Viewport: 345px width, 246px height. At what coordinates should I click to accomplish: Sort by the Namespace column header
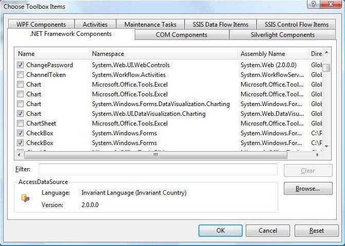click(163, 54)
